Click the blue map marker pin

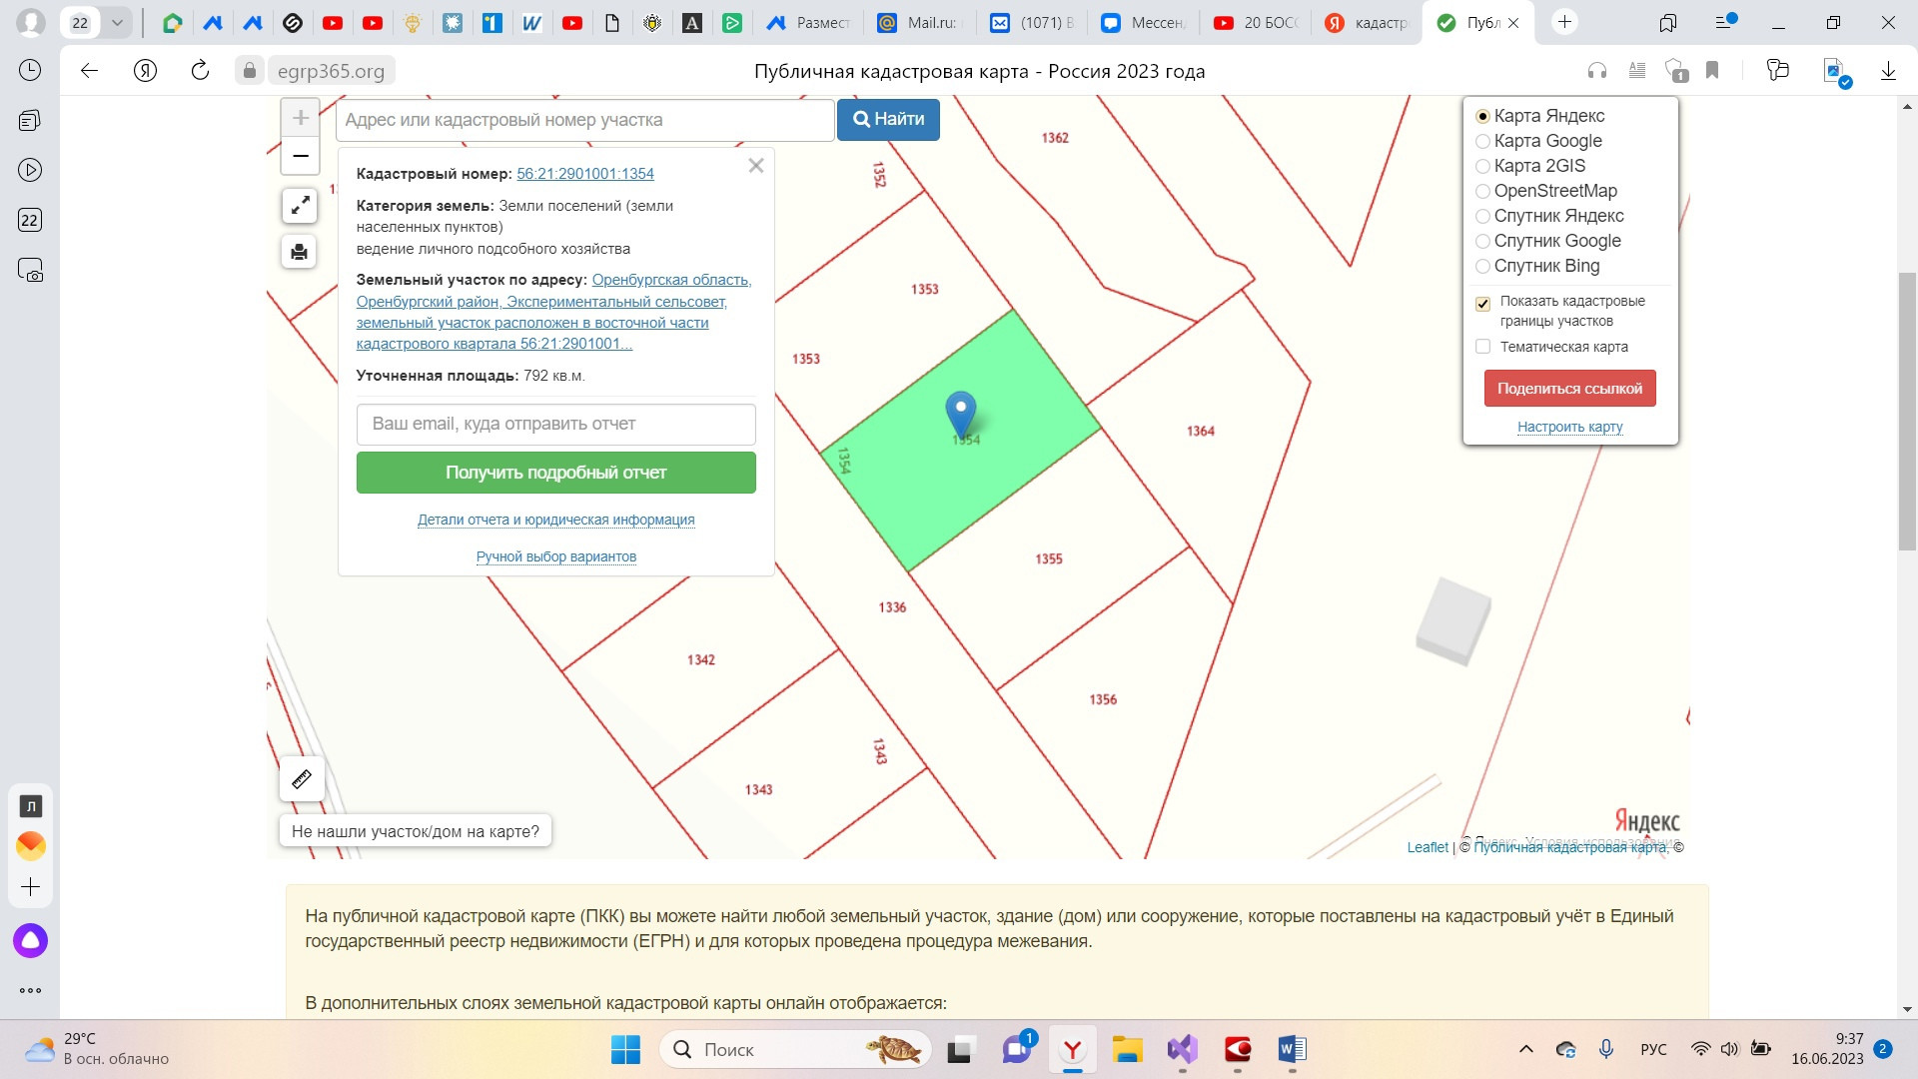(x=960, y=412)
